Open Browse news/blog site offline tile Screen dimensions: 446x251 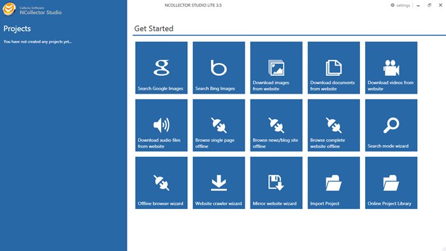pyautogui.click(x=276, y=125)
